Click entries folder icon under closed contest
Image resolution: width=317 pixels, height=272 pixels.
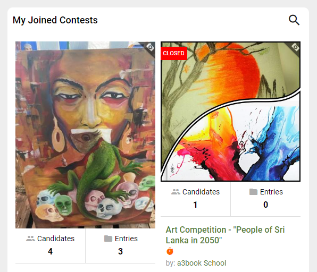pos(253,192)
